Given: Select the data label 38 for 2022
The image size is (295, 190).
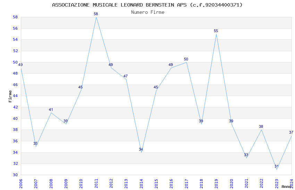Looking at the screenshot, I should (x=261, y=126).
